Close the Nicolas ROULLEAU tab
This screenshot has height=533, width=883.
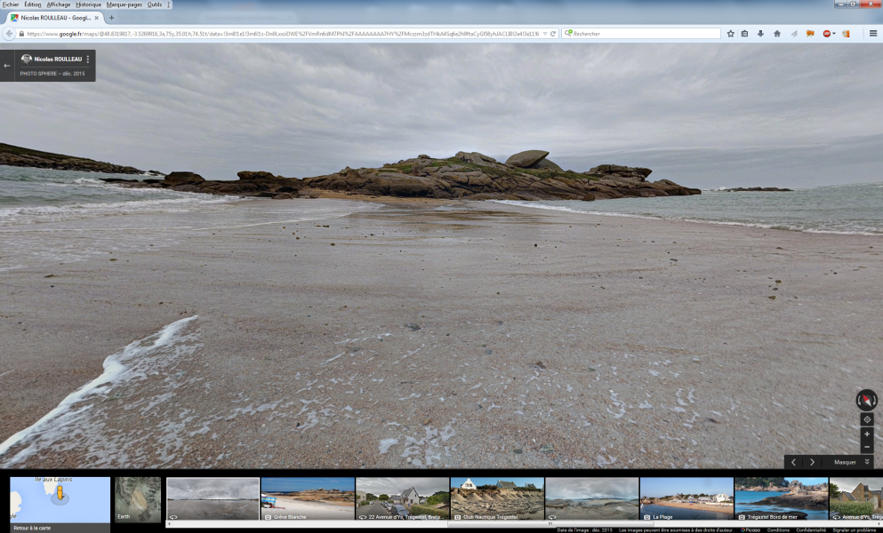coord(96,18)
